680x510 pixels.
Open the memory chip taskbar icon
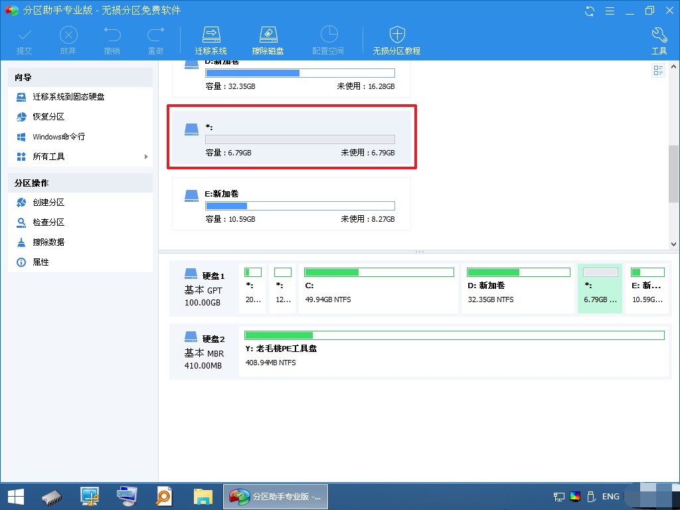(x=52, y=497)
